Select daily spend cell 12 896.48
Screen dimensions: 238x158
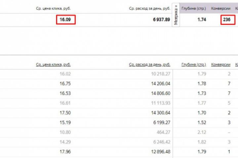coord(161,152)
